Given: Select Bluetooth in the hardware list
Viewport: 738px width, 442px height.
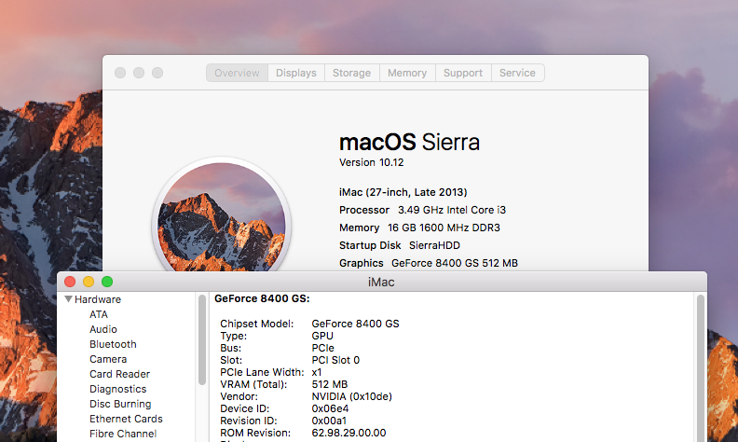Looking at the screenshot, I should click(x=113, y=344).
